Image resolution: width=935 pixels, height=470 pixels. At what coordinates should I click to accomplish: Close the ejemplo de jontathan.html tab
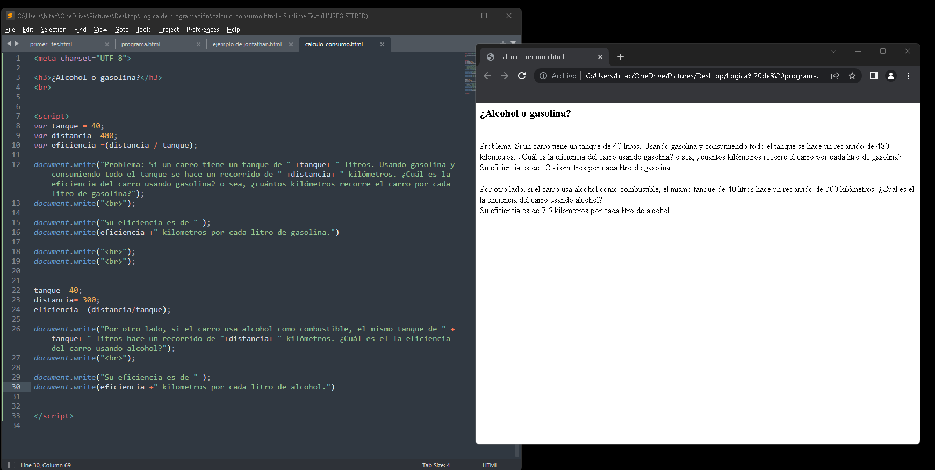(x=291, y=44)
